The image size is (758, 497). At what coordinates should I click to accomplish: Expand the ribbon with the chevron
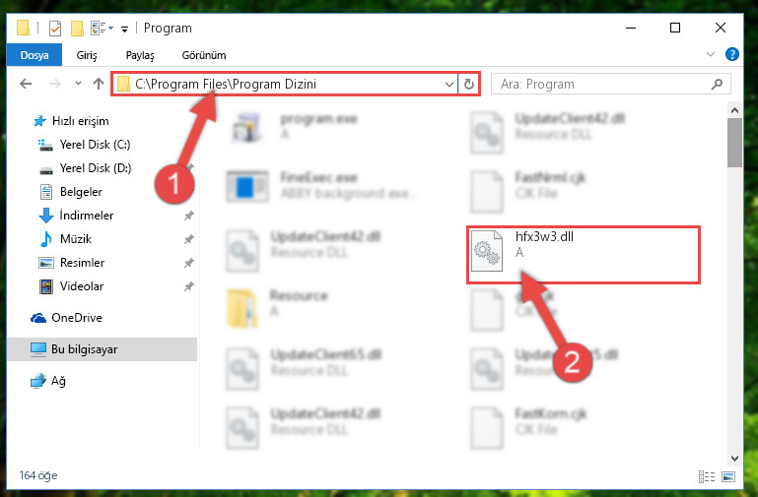coord(710,54)
